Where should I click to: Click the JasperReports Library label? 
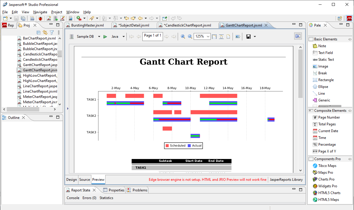(x=287, y=179)
